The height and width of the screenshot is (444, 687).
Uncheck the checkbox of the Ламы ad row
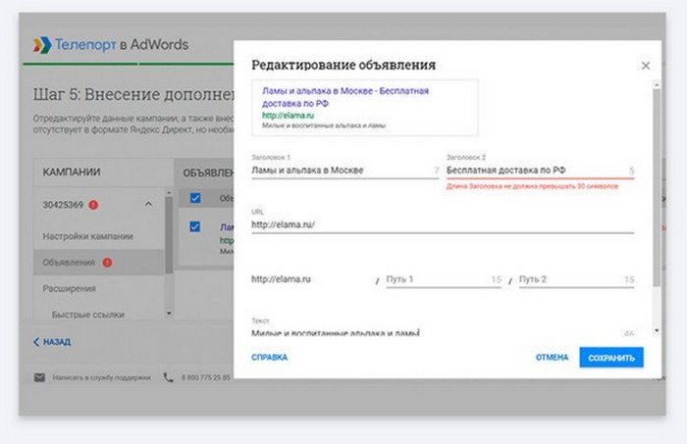[x=195, y=226]
